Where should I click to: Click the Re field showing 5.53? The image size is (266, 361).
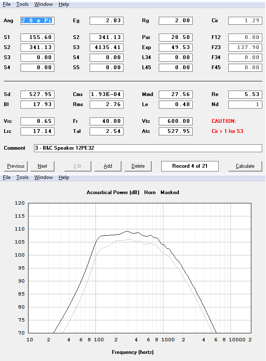pyautogui.click(x=245, y=94)
